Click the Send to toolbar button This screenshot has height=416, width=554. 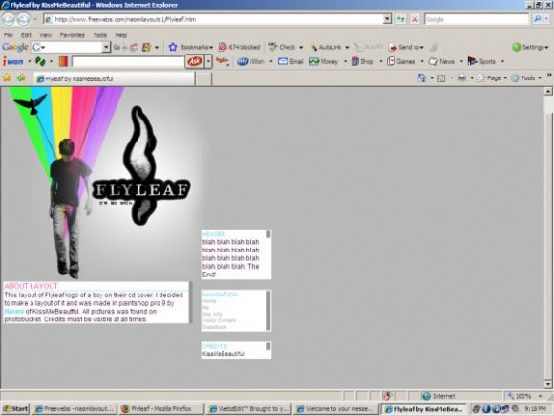(x=406, y=47)
